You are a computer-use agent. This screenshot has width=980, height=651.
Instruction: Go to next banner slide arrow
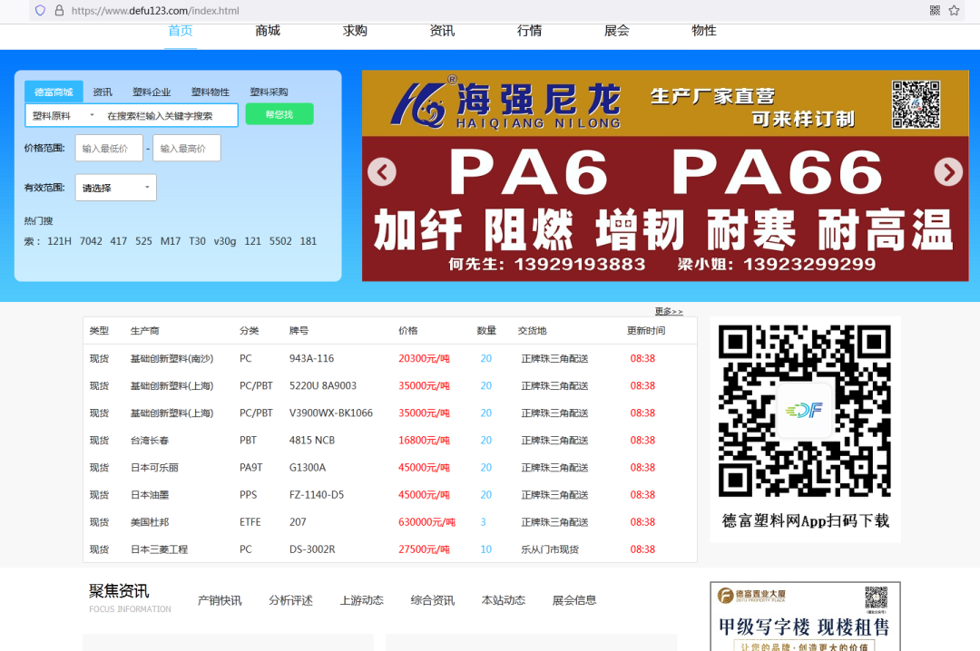[x=948, y=171]
